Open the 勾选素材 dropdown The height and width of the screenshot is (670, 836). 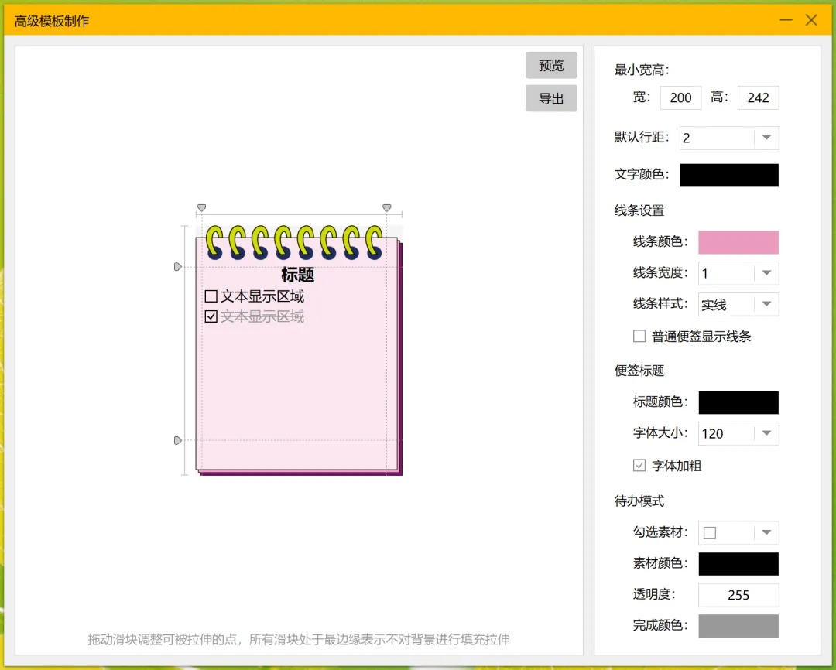[766, 532]
